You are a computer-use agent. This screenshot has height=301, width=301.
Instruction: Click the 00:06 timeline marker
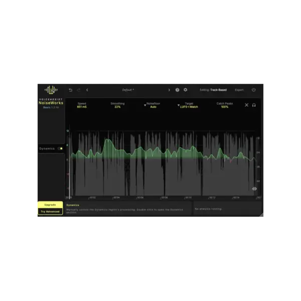pos(140,198)
